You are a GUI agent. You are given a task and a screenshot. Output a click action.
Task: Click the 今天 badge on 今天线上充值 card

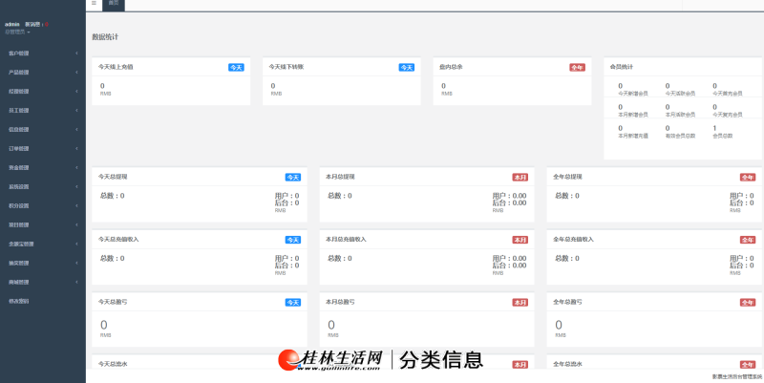tap(236, 67)
